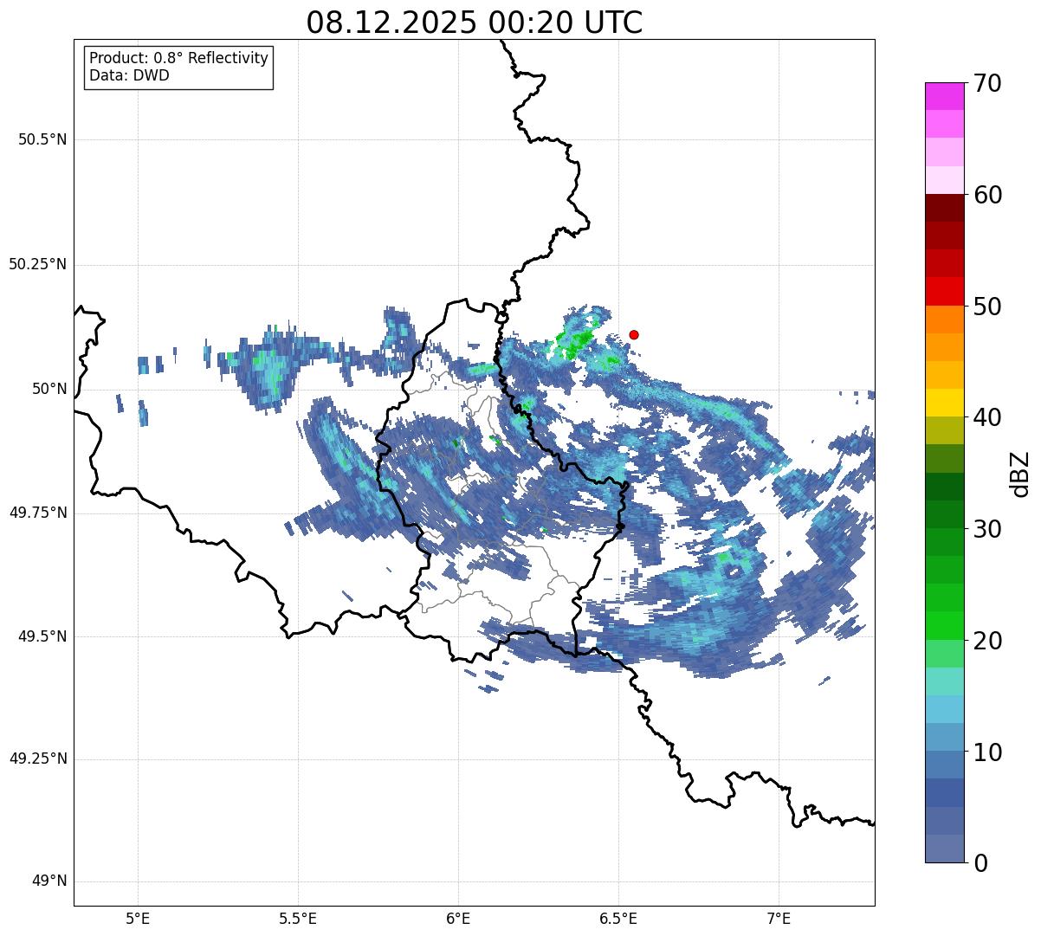Pick the orange colorbar segment below 50

944,320
